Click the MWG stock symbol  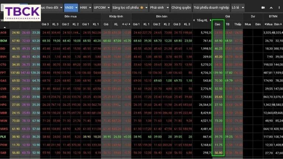click(4, 129)
